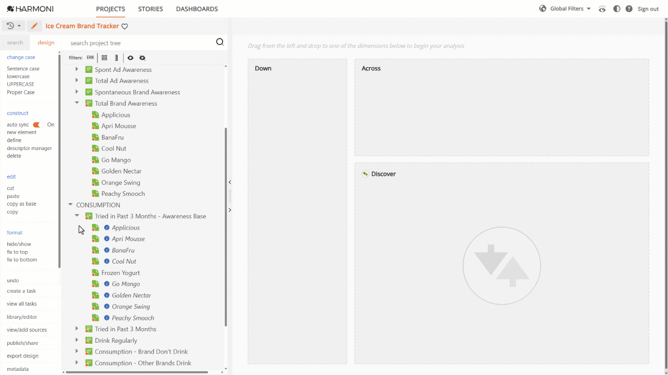Click the globe Global Filters icon

pyautogui.click(x=543, y=8)
